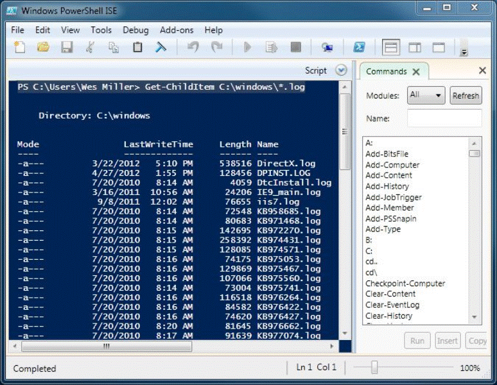Screen dimensions: 497x385
Task: Click the Save script floppy icon
Action: tap(67, 47)
